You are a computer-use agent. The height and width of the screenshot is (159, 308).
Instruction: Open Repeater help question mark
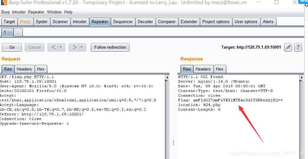coord(298,47)
